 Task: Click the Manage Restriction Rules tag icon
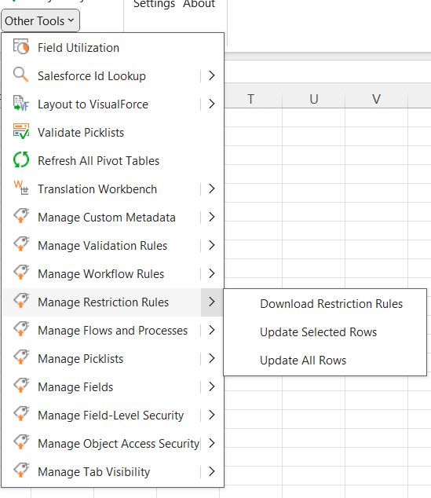click(21, 302)
